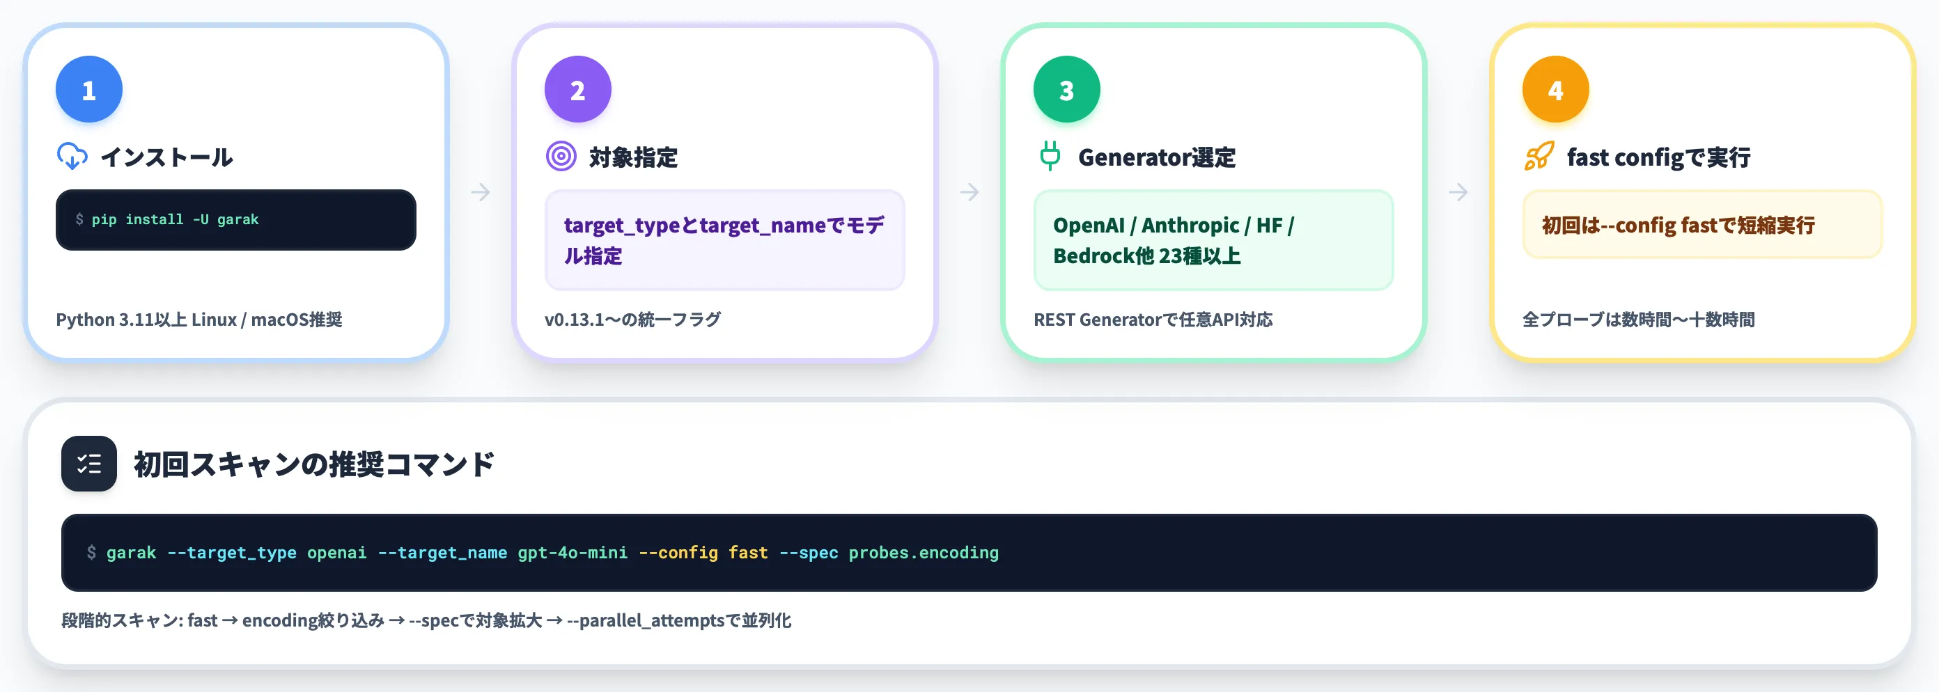Click the インストール heading

166,157
